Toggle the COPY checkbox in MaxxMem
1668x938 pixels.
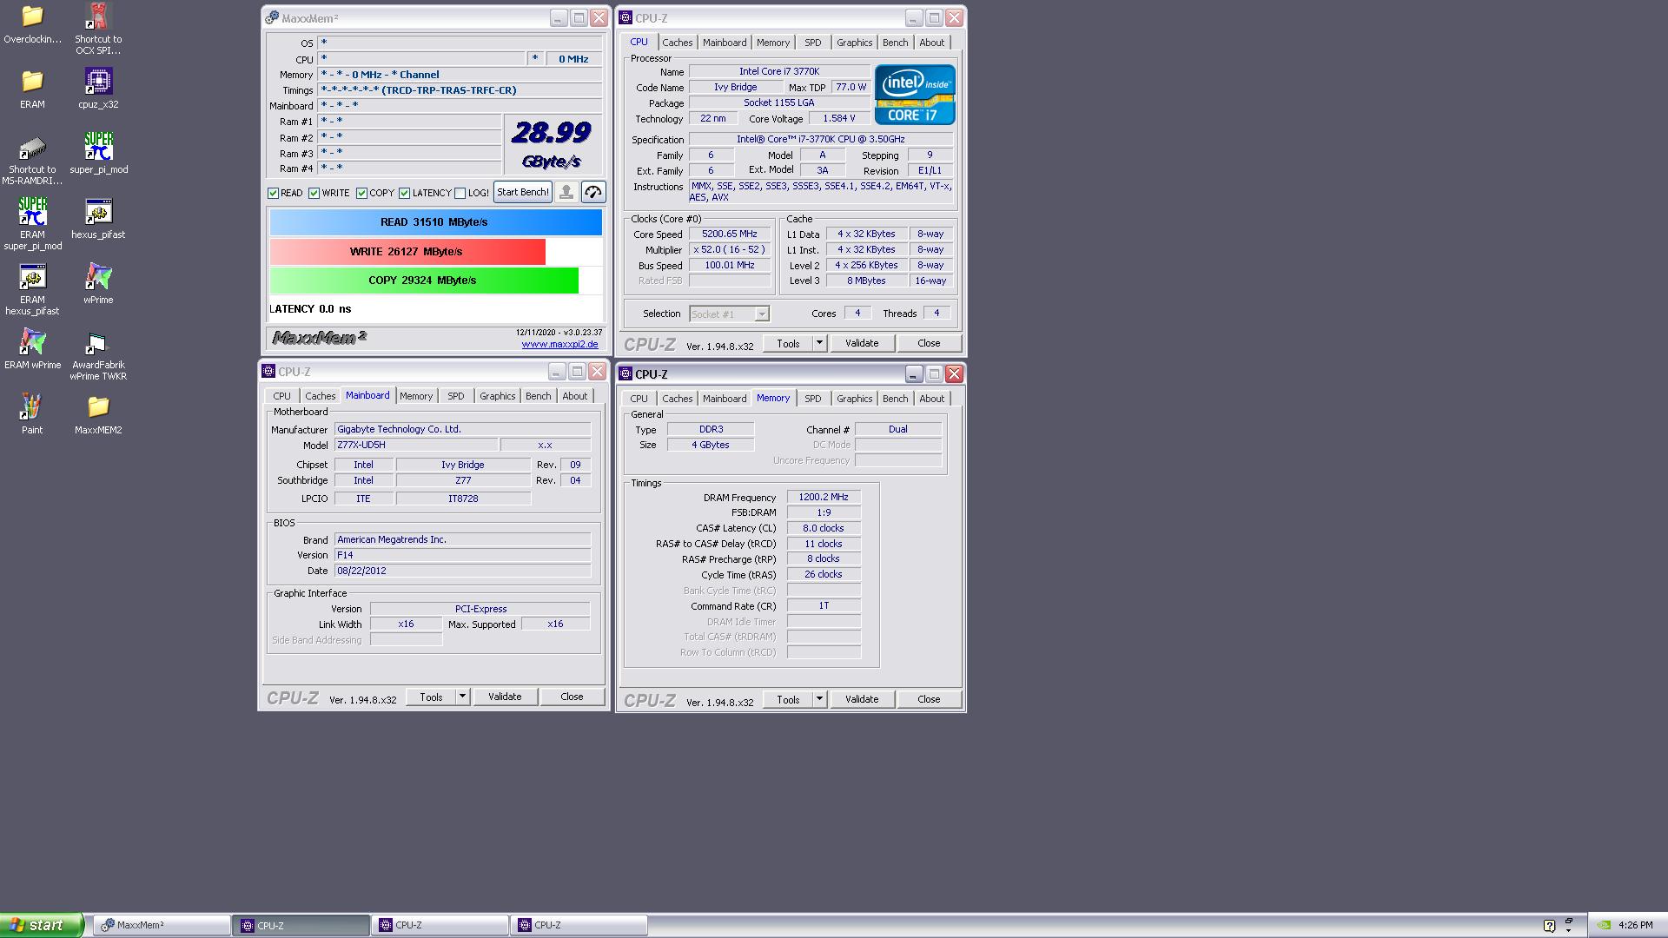361,193
